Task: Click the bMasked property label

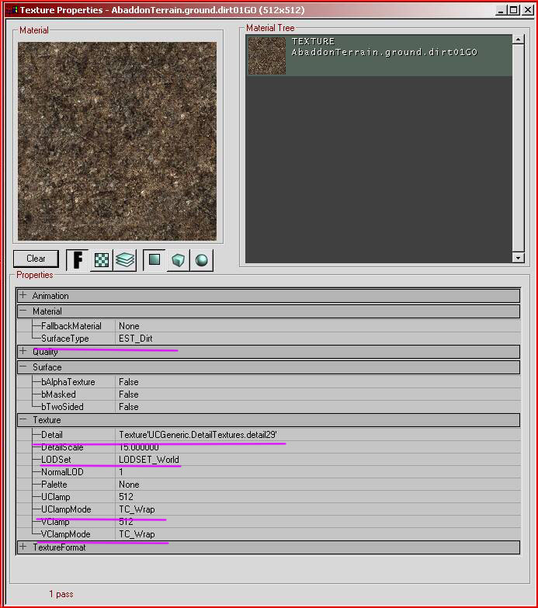Action: coord(58,394)
